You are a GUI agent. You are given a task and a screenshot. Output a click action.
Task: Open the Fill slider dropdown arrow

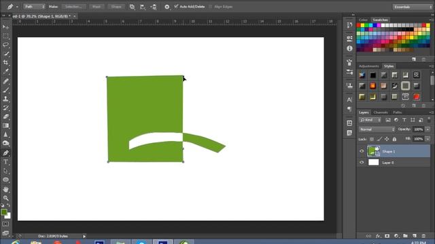tap(428, 139)
